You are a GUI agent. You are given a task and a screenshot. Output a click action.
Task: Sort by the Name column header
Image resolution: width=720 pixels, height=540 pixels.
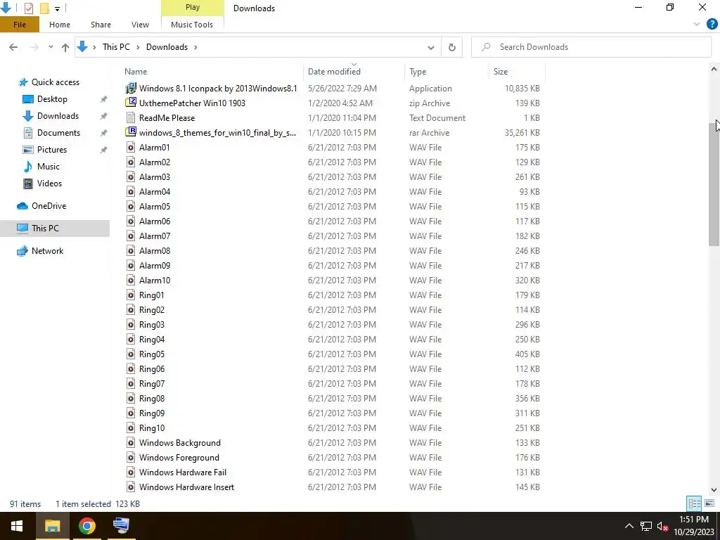coord(136,72)
